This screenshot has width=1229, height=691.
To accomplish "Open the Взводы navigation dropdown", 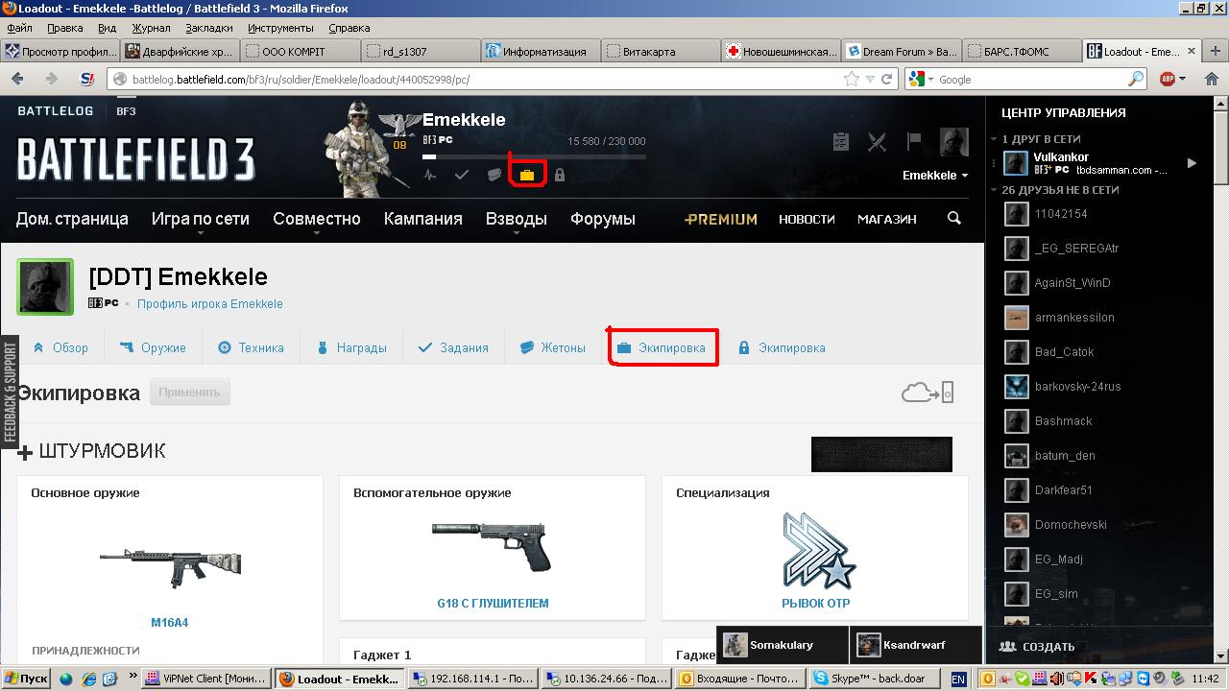I will (516, 219).
